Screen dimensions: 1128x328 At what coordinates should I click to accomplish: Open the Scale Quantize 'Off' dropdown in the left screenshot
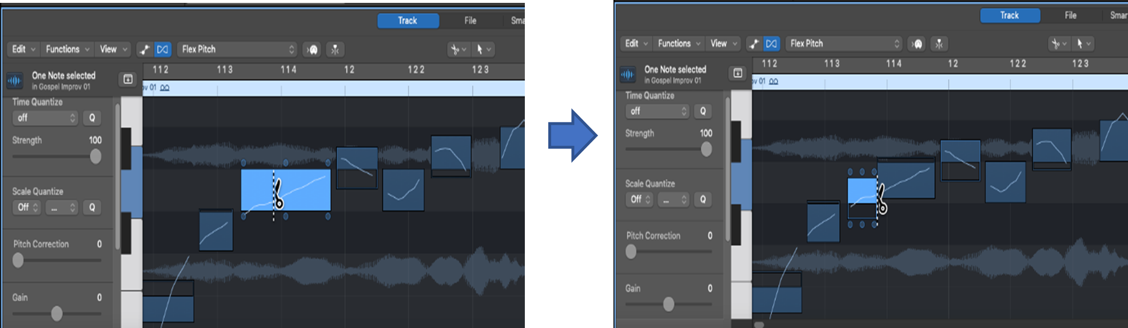pyautogui.click(x=27, y=207)
